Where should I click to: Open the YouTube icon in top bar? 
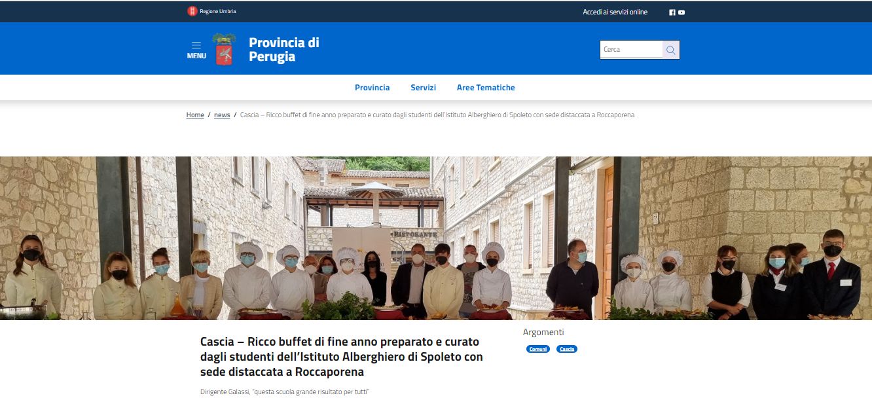(x=681, y=12)
